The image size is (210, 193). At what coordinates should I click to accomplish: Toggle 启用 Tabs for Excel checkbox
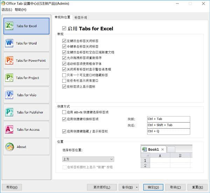[x=64, y=28]
